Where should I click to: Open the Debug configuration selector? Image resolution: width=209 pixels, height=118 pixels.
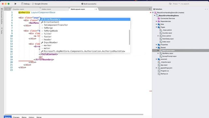pos(25,4)
